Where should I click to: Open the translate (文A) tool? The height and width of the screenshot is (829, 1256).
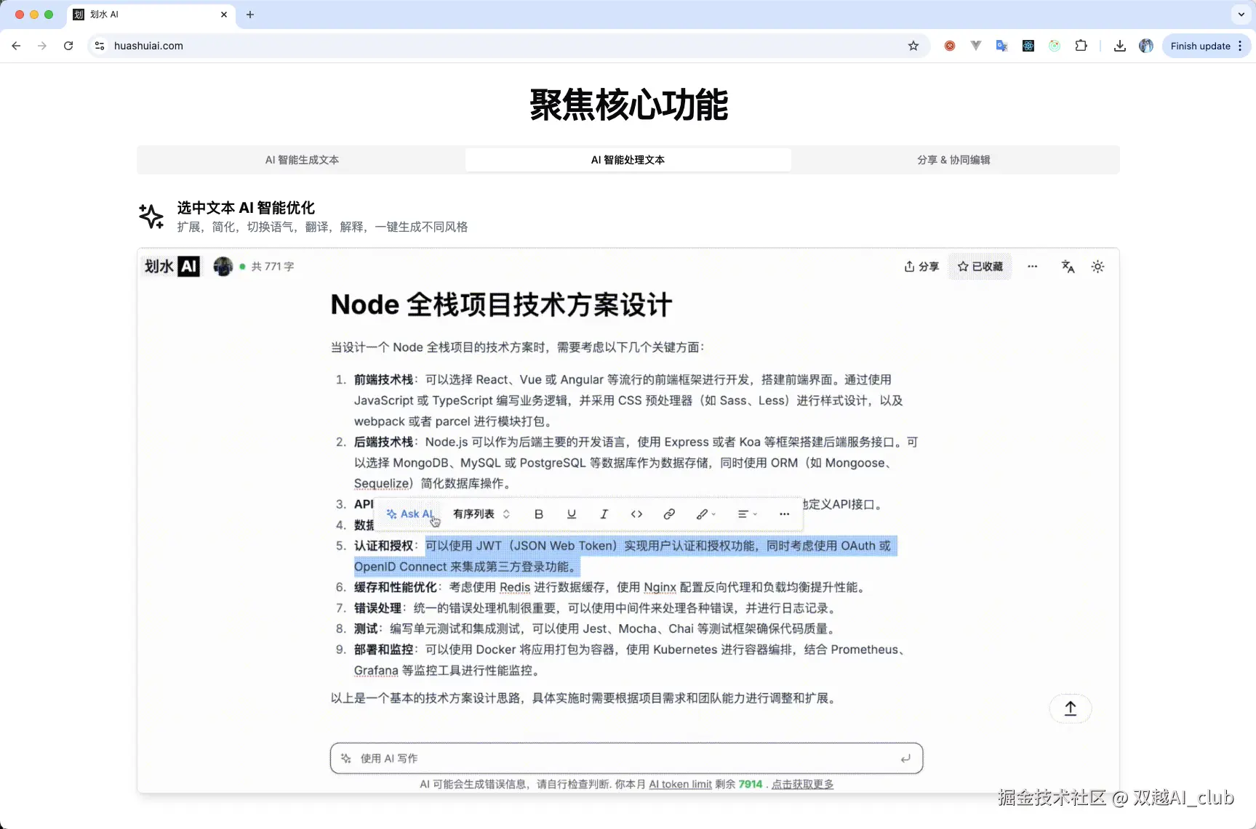pos(1067,266)
